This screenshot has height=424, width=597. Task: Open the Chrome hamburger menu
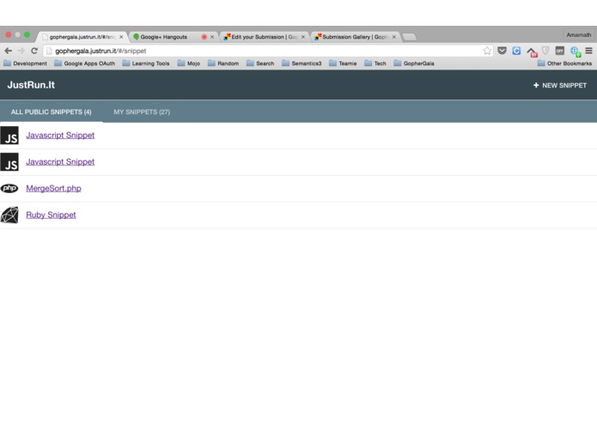click(588, 51)
